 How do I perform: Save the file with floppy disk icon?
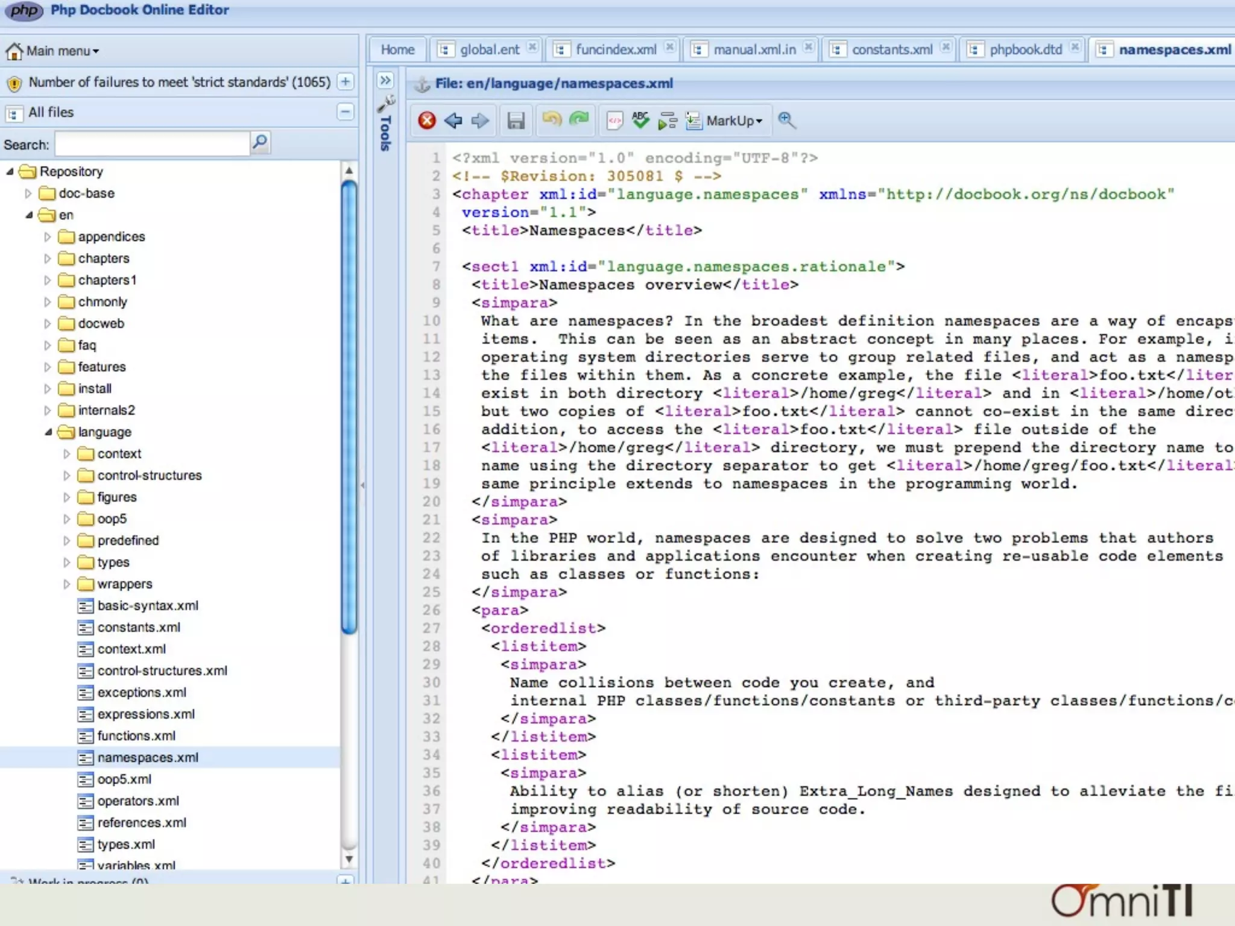pyautogui.click(x=516, y=121)
